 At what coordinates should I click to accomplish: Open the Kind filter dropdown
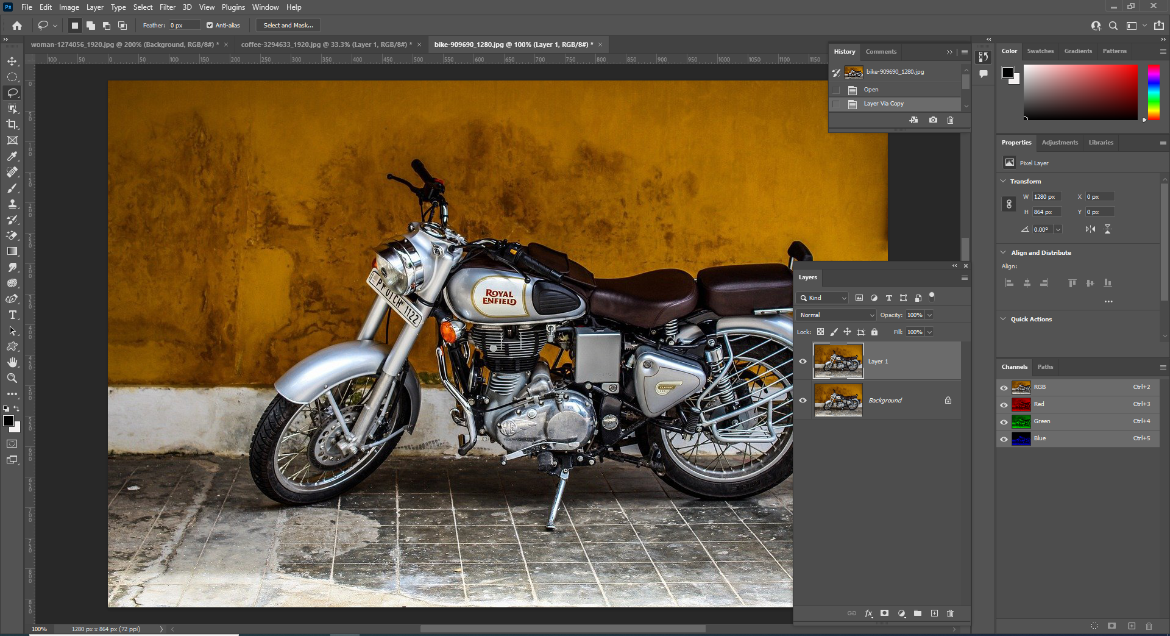(x=822, y=298)
